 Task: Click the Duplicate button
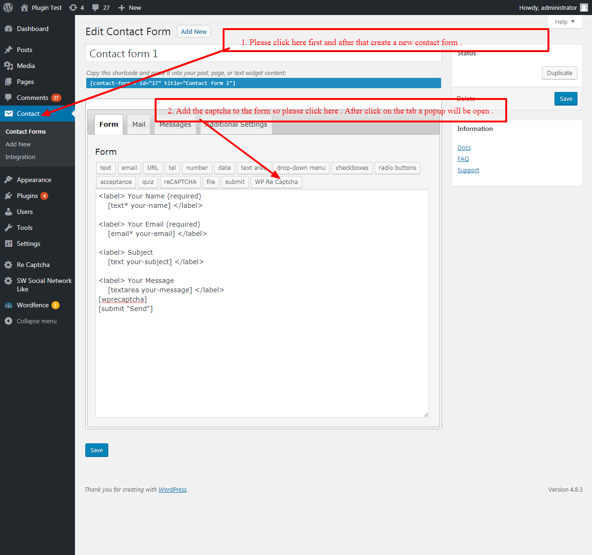click(560, 73)
